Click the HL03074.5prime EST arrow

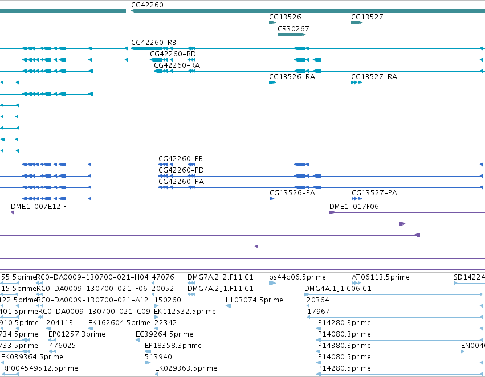229,306
